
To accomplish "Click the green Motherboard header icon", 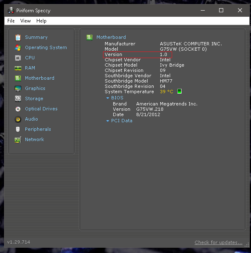I will pos(90,38).
